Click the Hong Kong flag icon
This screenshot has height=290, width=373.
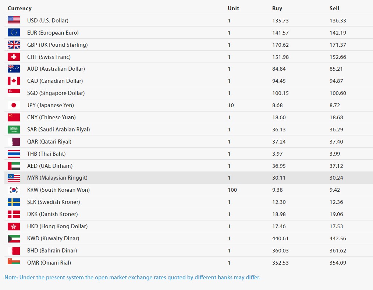tap(14, 226)
